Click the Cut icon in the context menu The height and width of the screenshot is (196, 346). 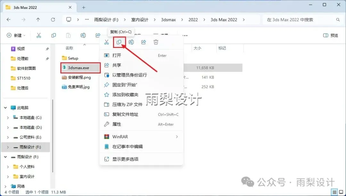pos(107,42)
